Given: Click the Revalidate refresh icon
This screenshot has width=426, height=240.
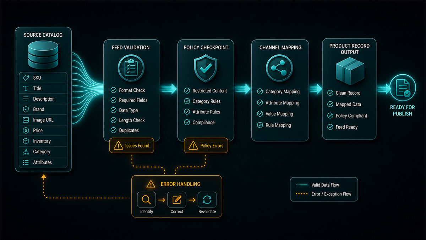Looking at the screenshot, I should click(207, 200).
